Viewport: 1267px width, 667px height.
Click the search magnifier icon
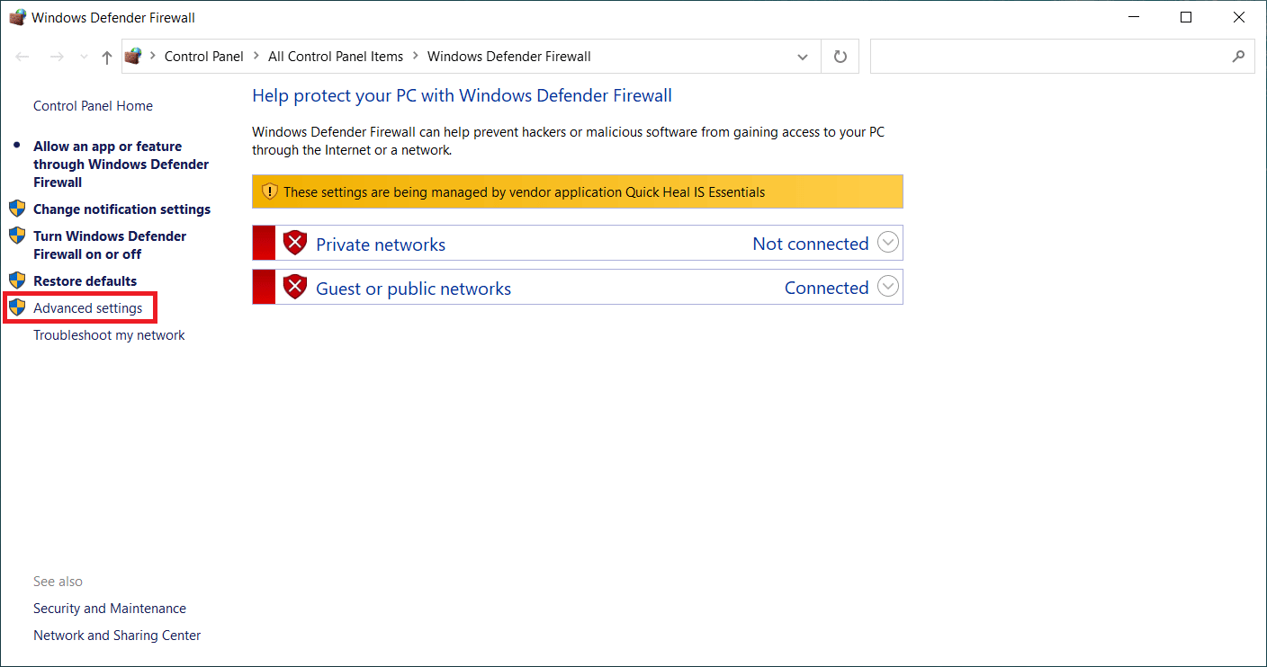point(1238,56)
